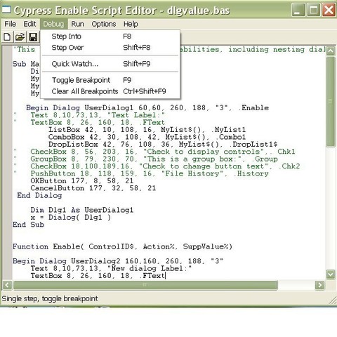Click the application icon in the title bar
The height and width of the screenshot is (337, 337).
6,10
